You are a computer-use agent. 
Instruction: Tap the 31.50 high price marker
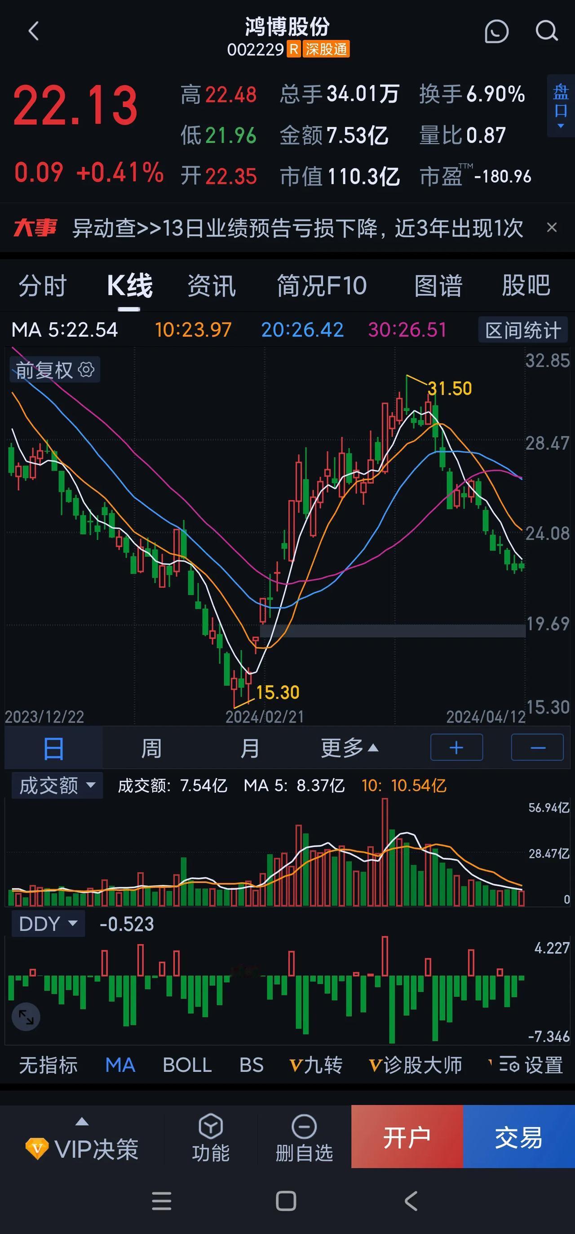click(x=450, y=388)
